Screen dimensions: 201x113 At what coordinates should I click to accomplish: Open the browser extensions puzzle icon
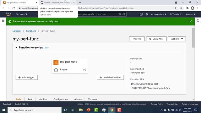(x=187, y=8)
